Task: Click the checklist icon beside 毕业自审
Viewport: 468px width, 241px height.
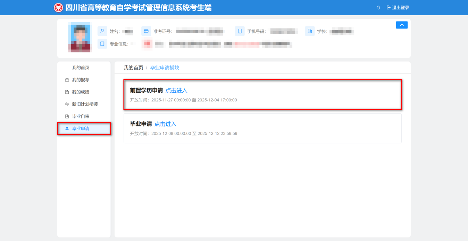Action: click(67, 116)
